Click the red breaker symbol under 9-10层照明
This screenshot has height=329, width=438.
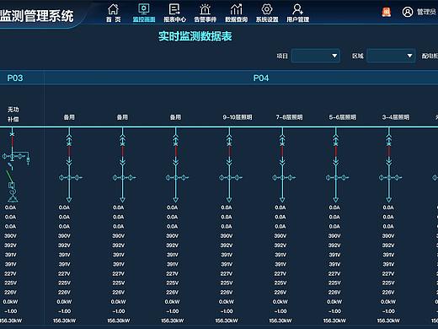coord(229,152)
